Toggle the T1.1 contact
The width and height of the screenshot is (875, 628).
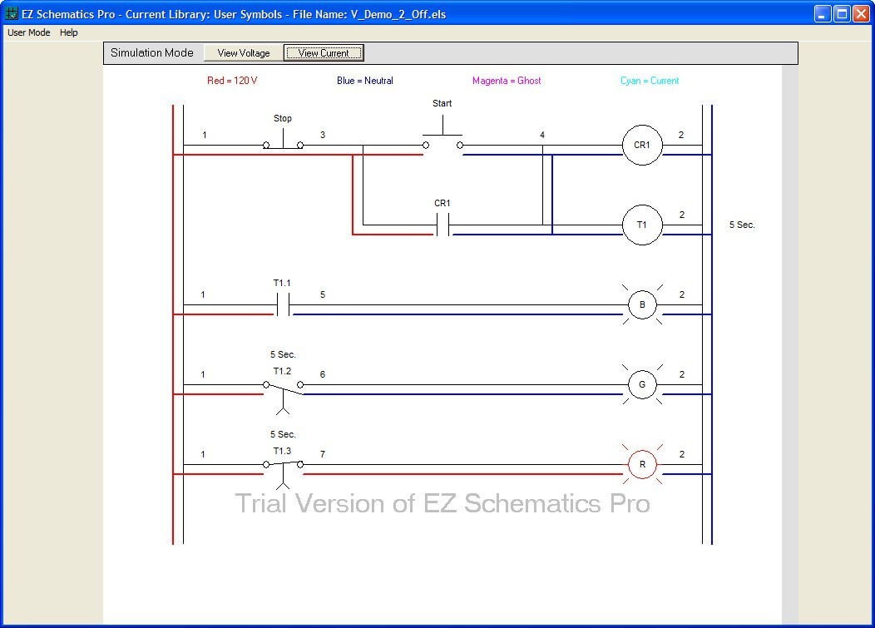pyautogui.click(x=282, y=304)
